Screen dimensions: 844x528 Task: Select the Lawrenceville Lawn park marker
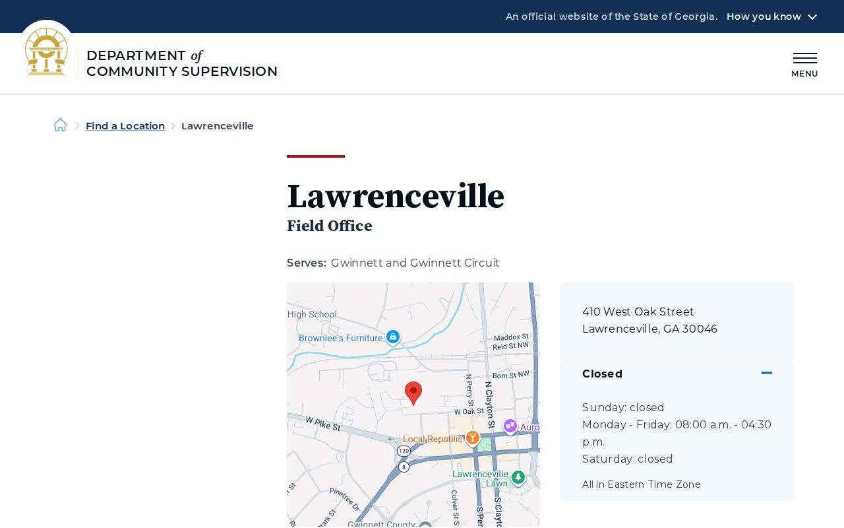point(518,477)
